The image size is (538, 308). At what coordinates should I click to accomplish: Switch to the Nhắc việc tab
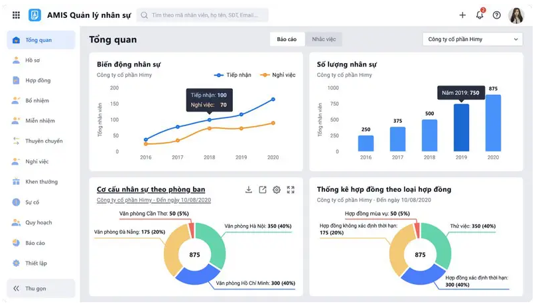tap(324, 39)
